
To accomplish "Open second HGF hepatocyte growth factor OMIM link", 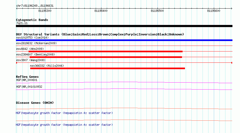I will pyautogui.click(x=64, y=125).
